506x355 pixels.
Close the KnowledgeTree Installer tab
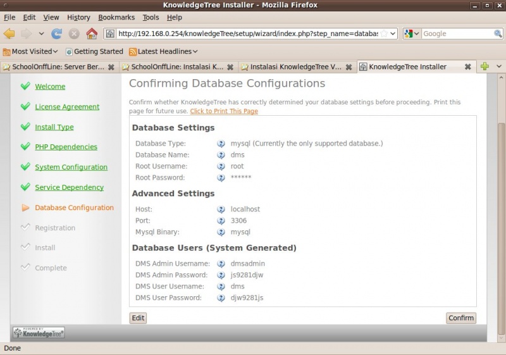click(x=467, y=67)
